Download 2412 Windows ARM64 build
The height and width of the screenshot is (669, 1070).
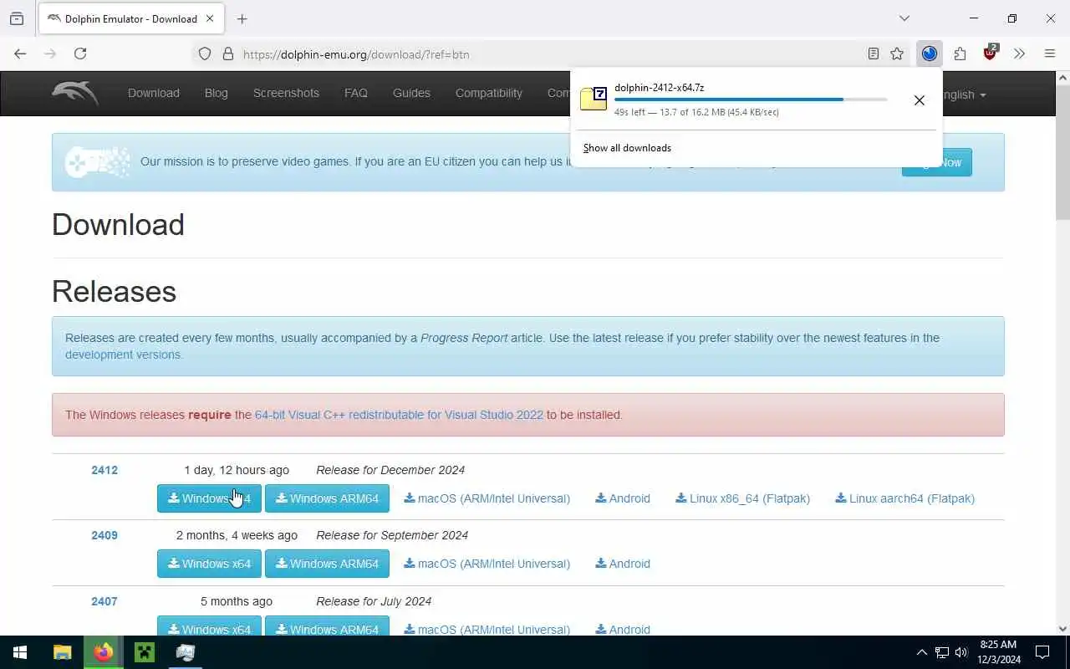pos(327,498)
